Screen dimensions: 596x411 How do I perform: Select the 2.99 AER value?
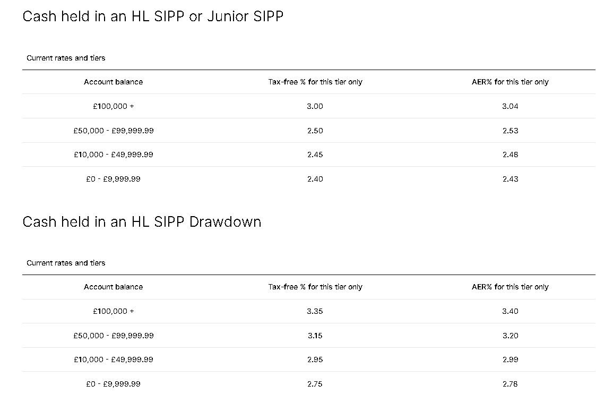pyautogui.click(x=510, y=359)
